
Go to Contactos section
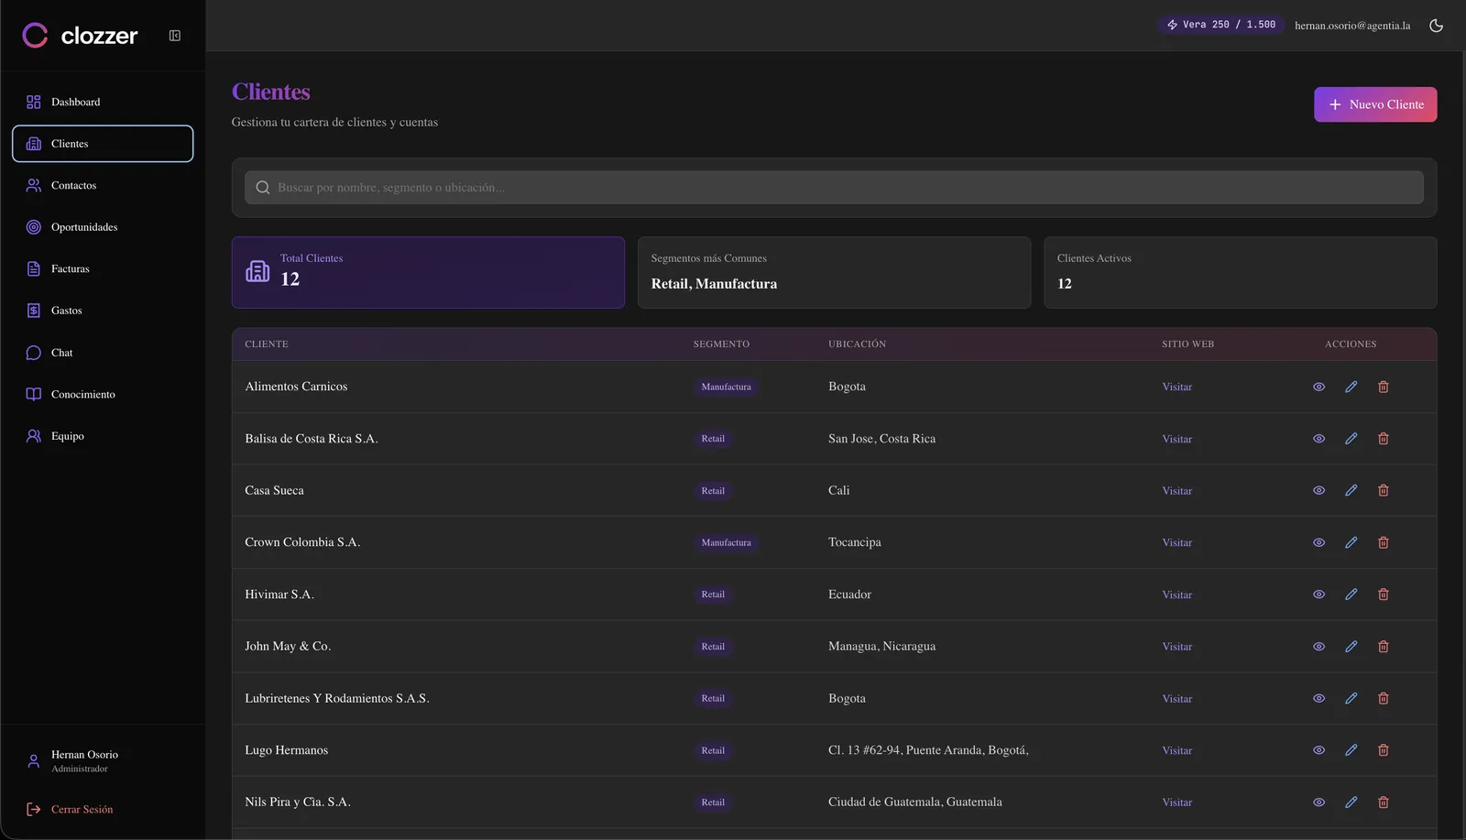(x=103, y=185)
